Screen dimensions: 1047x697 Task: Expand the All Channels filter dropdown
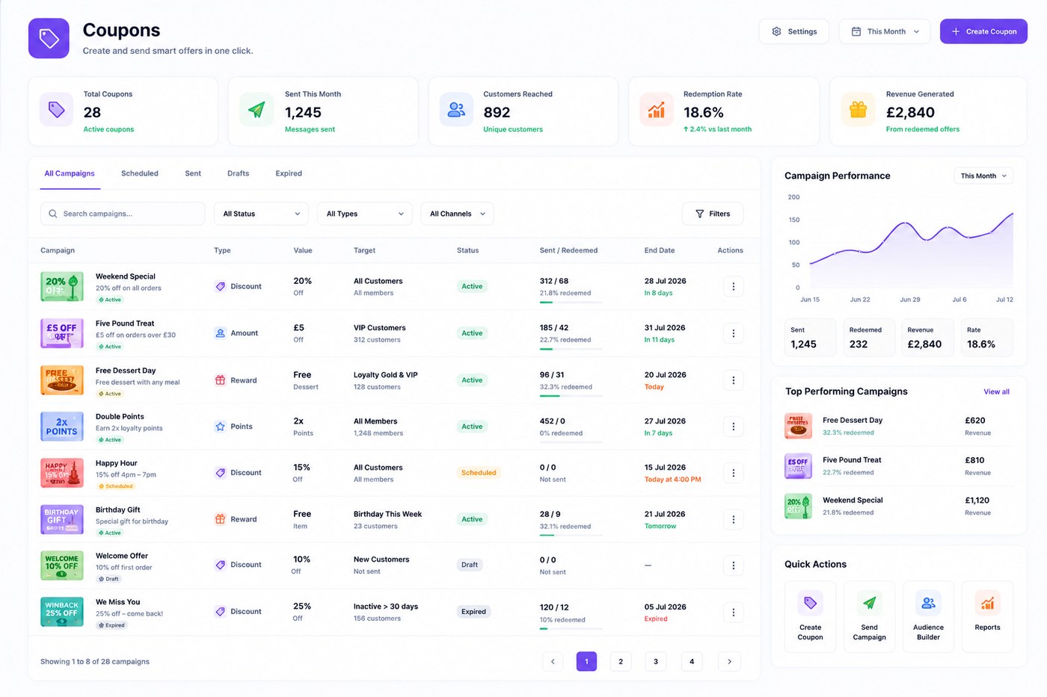tap(457, 214)
